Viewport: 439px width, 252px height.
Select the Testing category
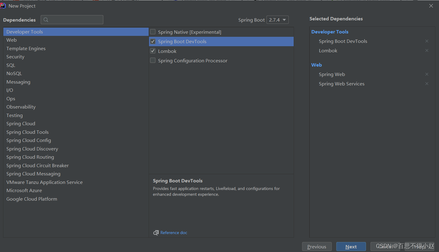pyautogui.click(x=76, y=115)
